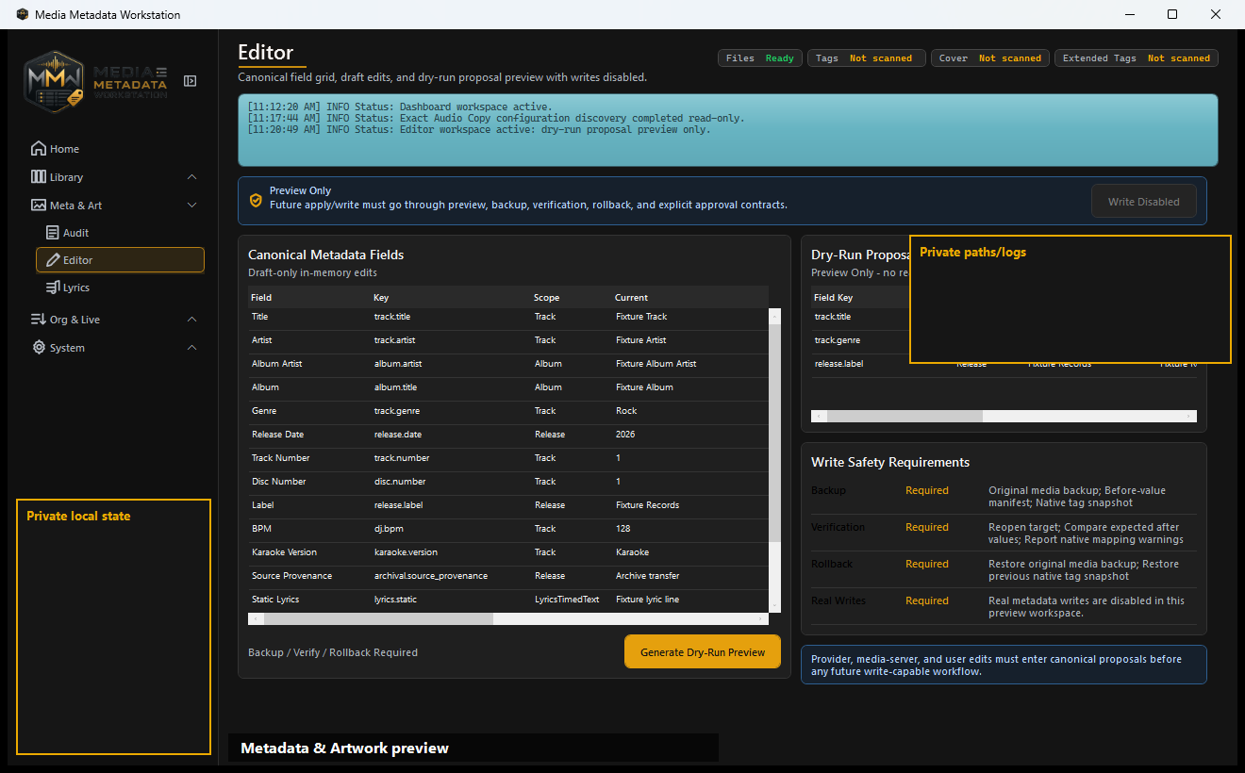The height and width of the screenshot is (773, 1245).
Task: Click the Files Ready status badge
Action: (760, 58)
